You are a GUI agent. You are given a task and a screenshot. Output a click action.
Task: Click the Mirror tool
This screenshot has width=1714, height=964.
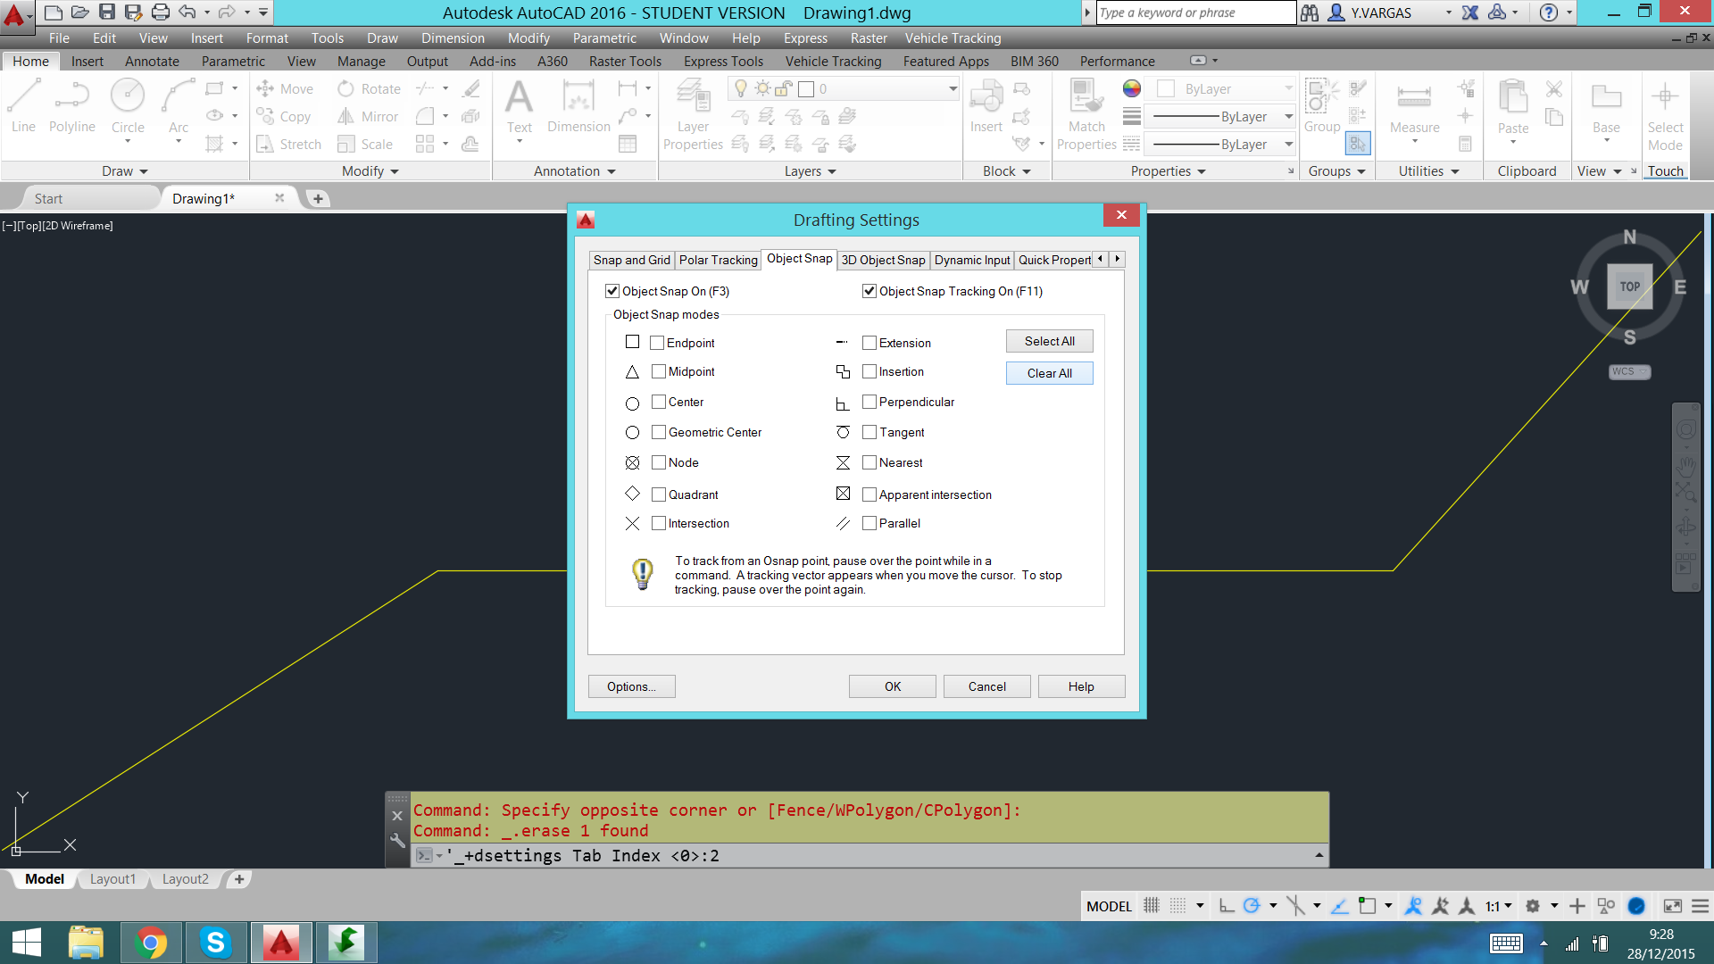[368, 116]
